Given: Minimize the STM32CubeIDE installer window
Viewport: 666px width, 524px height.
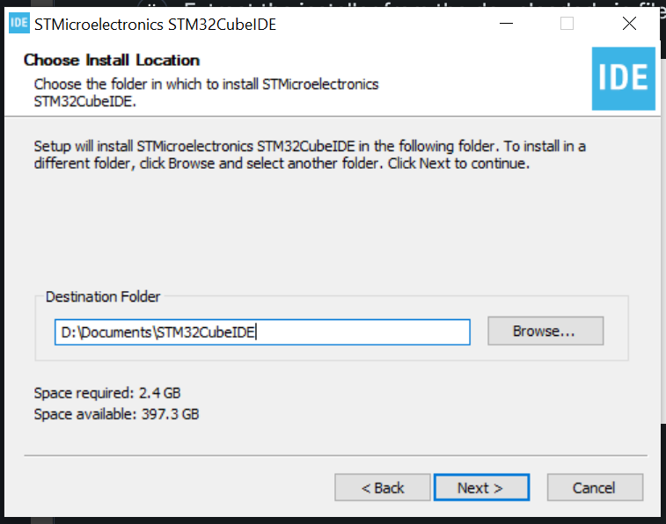Looking at the screenshot, I should tap(506, 24).
